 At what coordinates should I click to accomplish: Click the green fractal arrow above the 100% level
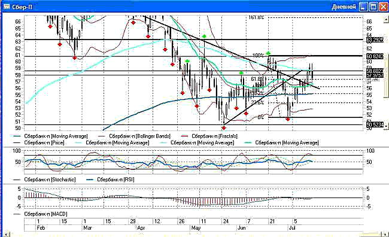pyautogui.click(x=268, y=53)
